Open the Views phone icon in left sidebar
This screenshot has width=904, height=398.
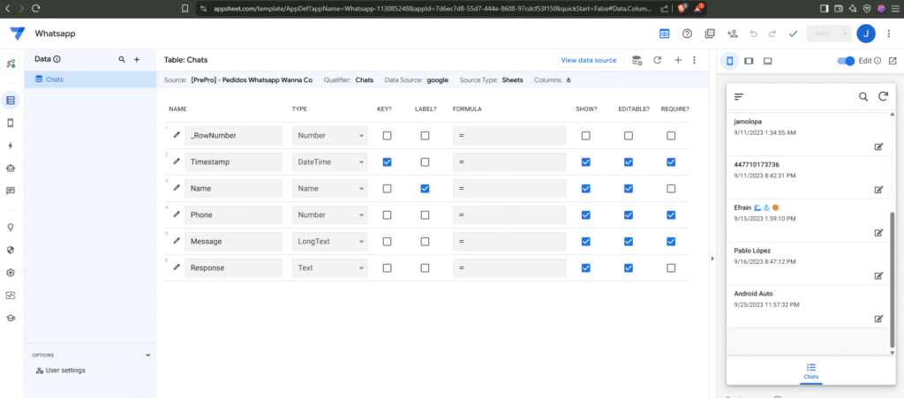tap(11, 123)
